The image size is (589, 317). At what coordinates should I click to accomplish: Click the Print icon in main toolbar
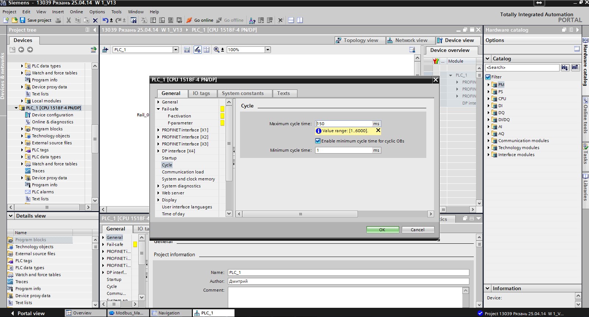coord(58,20)
